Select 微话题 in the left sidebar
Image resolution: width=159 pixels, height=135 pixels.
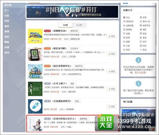click(8, 5)
